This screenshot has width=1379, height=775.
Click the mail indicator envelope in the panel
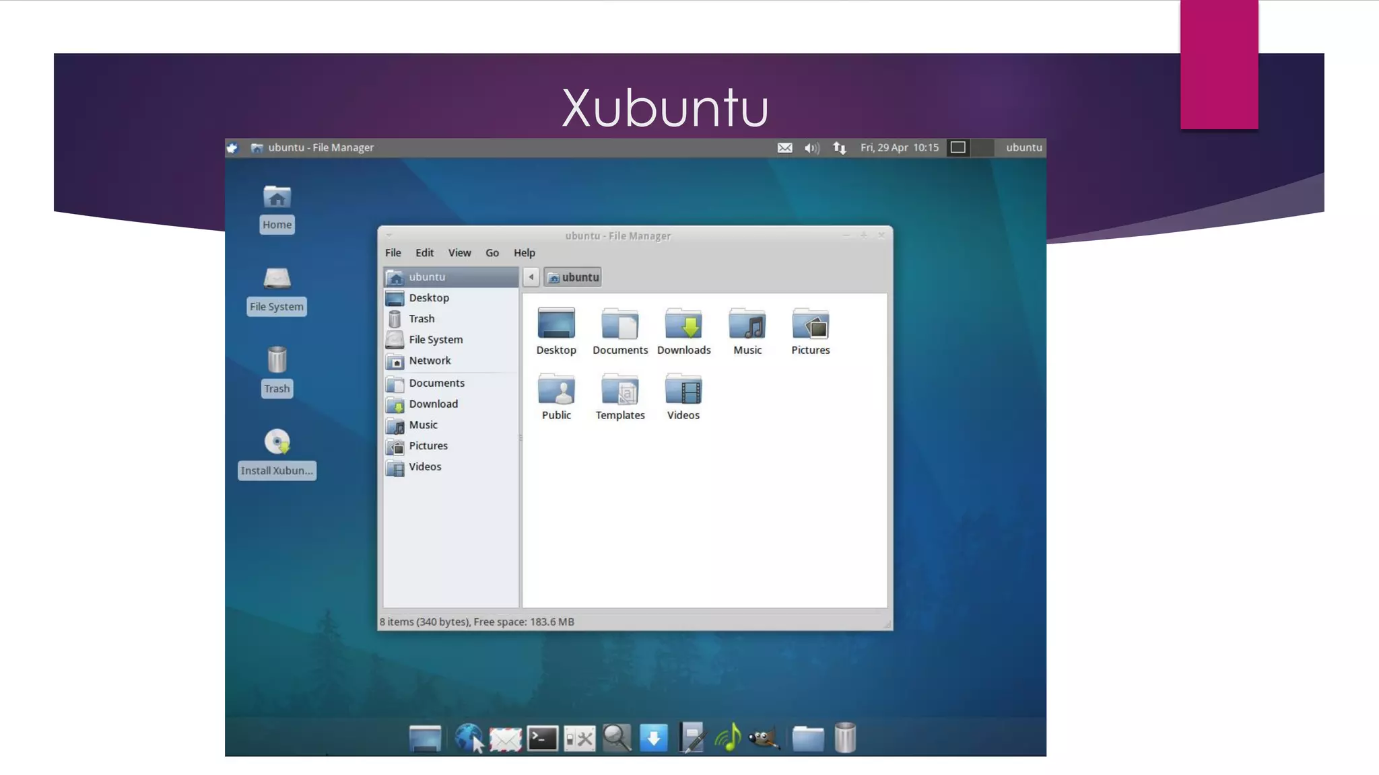point(784,148)
